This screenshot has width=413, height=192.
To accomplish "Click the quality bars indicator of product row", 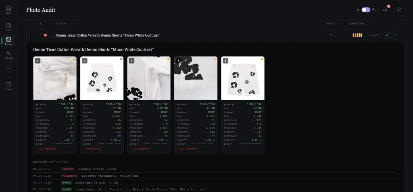I will click(x=357, y=35).
